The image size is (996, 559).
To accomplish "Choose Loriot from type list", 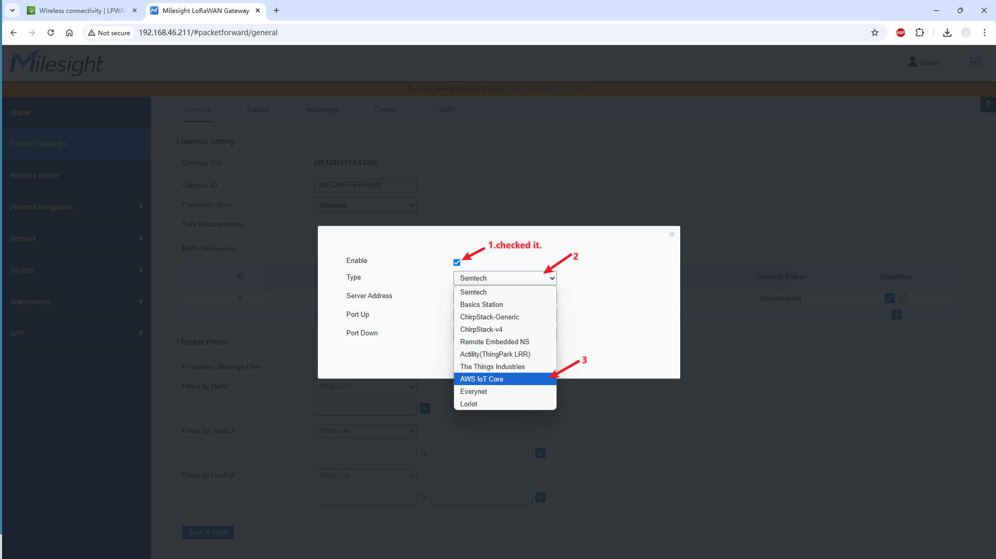I will [x=468, y=404].
